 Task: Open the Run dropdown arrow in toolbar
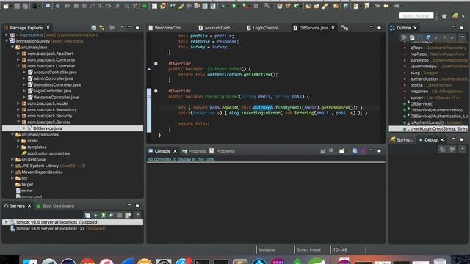[239, 7]
